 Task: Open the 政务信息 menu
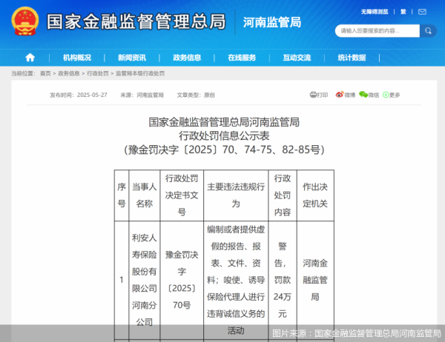pyautogui.click(x=187, y=58)
